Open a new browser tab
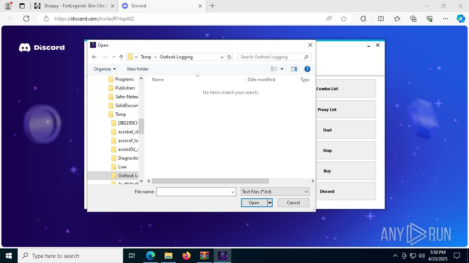The image size is (469, 263). 212,6
